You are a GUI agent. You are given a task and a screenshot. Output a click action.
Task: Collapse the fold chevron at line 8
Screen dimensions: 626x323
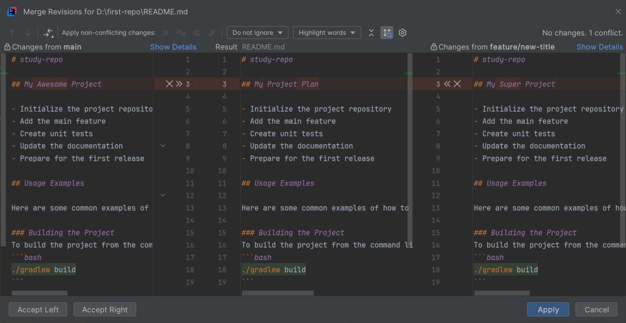(x=163, y=146)
